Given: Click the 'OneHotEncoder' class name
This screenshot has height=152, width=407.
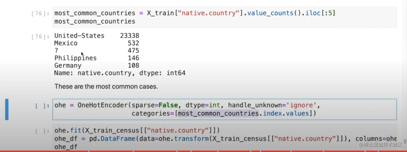Looking at the screenshot, I should (103, 105).
